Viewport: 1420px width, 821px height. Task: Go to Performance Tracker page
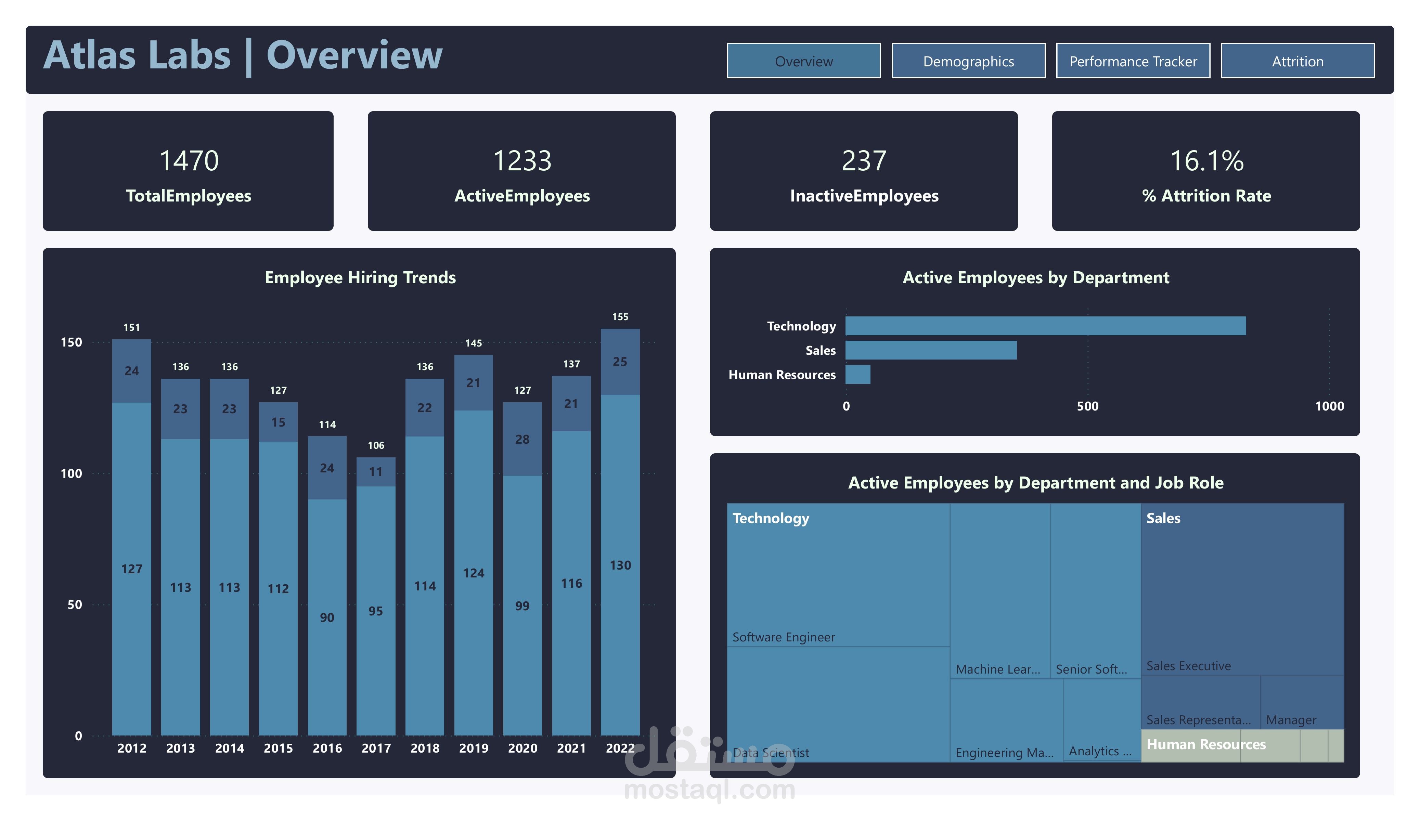click(x=1133, y=61)
